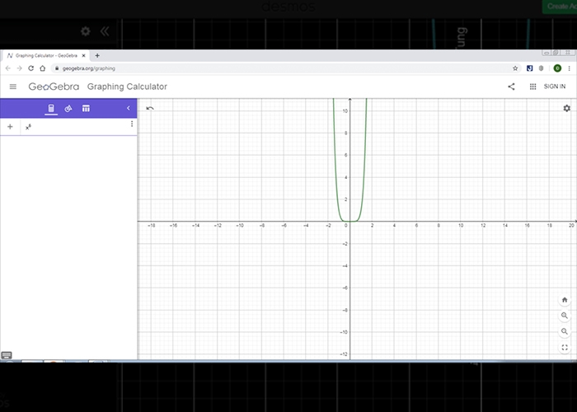Open the GeoGebra apps grid icon
This screenshot has height=412, width=577.
pos(532,87)
